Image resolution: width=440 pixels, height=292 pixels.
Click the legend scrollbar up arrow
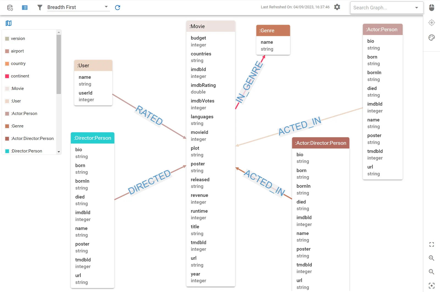point(59,32)
